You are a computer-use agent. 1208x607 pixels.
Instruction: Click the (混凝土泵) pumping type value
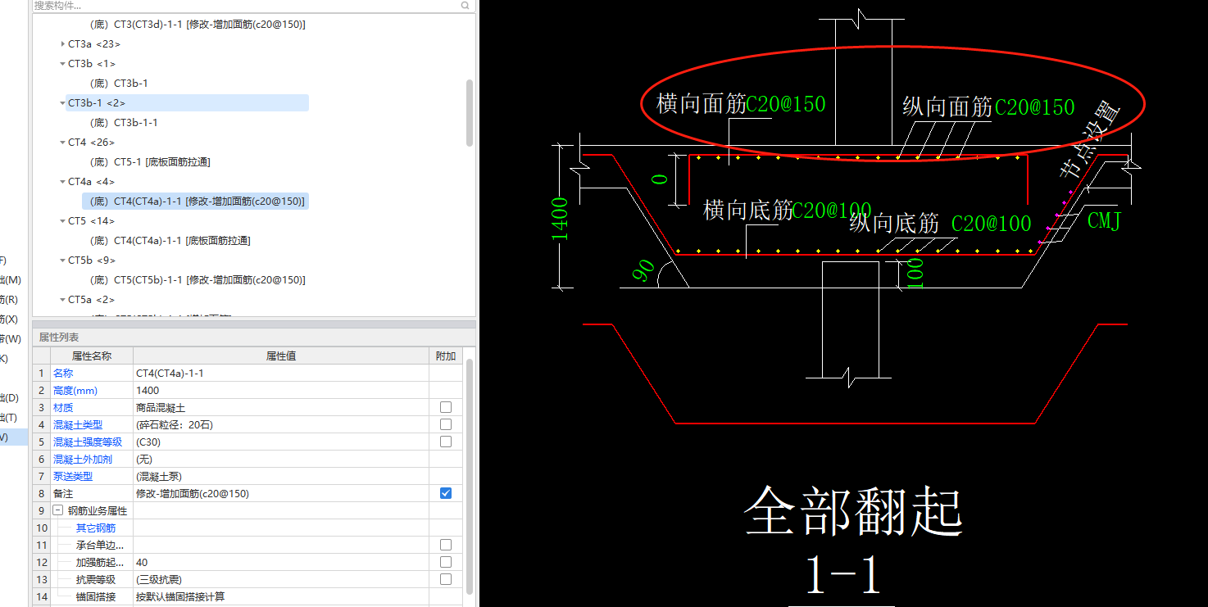pos(281,477)
